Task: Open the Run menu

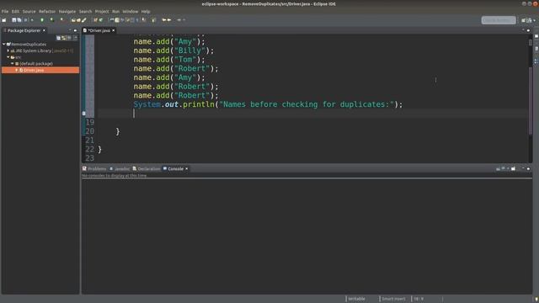Action: pyautogui.click(x=116, y=11)
